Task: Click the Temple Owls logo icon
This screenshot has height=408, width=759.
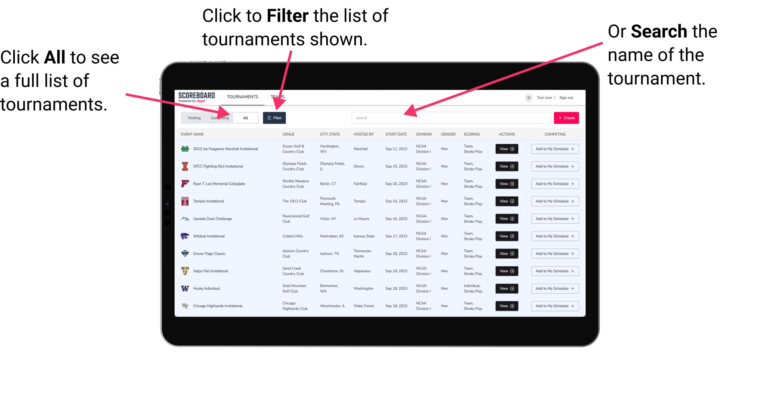Action: (x=184, y=201)
